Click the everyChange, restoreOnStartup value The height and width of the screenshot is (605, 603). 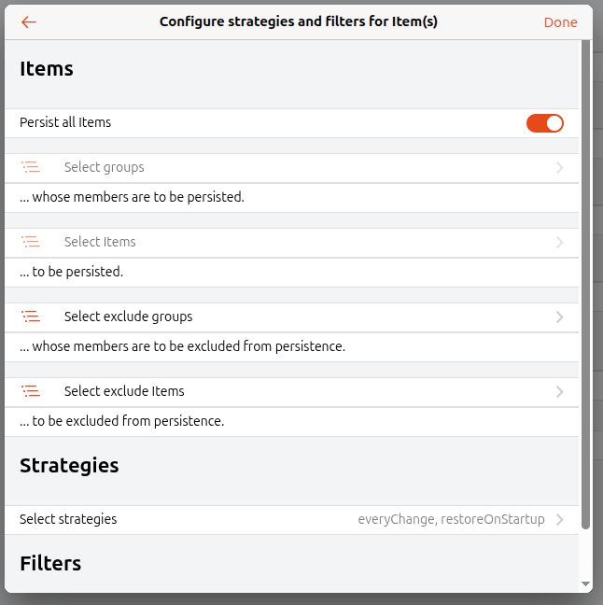(451, 520)
